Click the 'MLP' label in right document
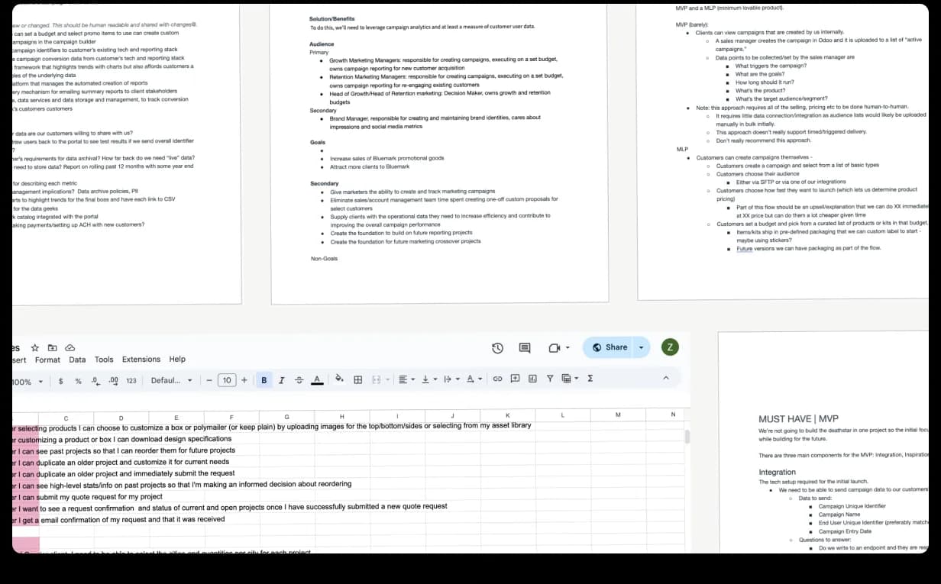The height and width of the screenshot is (584, 941). [x=682, y=150]
